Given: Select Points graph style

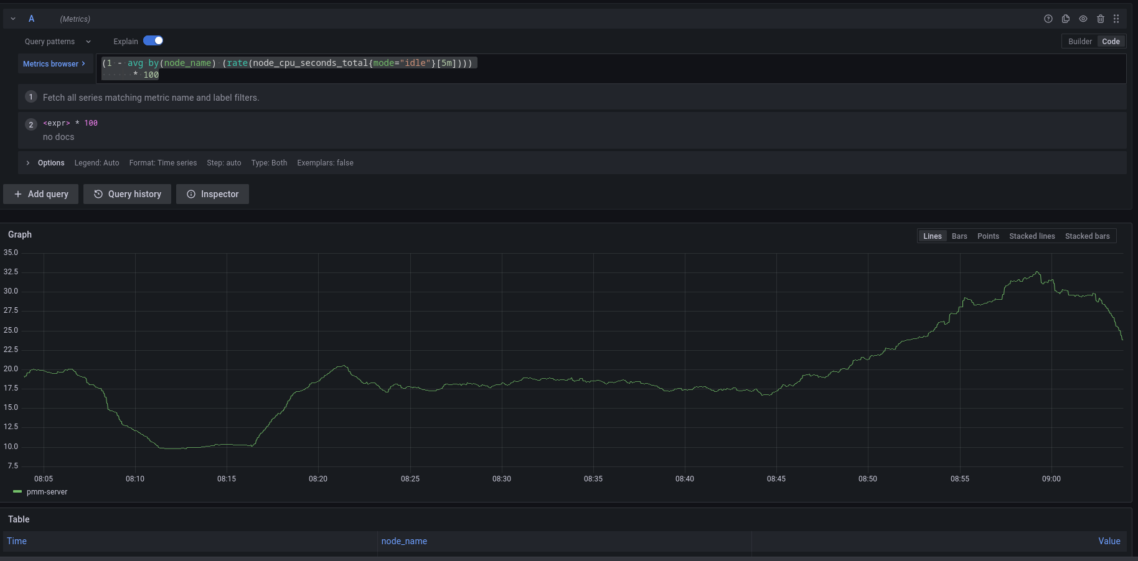Looking at the screenshot, I should 988,236.
